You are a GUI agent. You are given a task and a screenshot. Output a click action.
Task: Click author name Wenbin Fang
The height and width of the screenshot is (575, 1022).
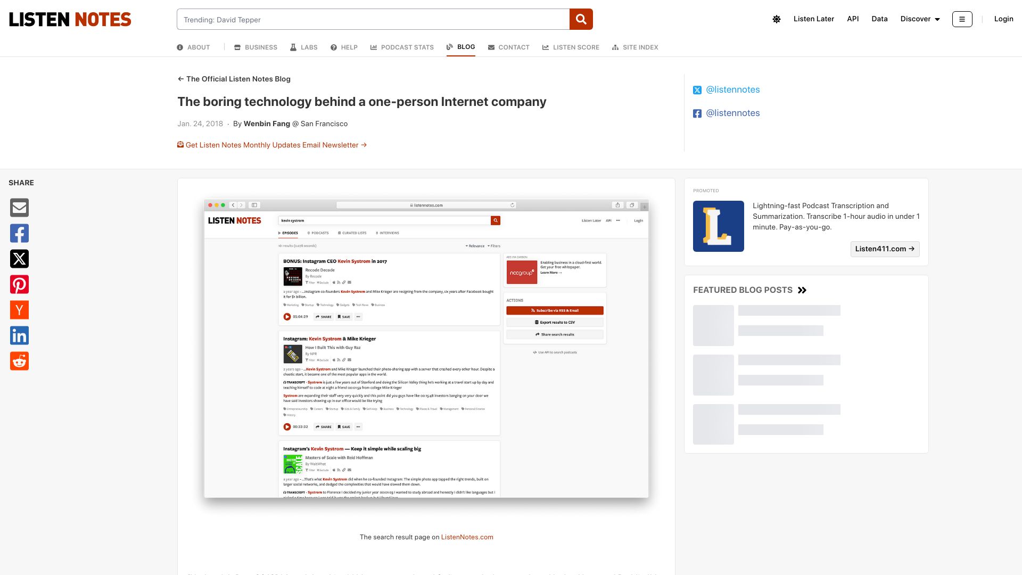(x=267, y=124)
